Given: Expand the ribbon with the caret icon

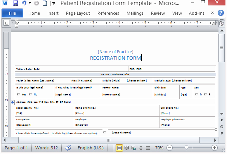Looking at the screenshot, I should click(x=212, y=13).
